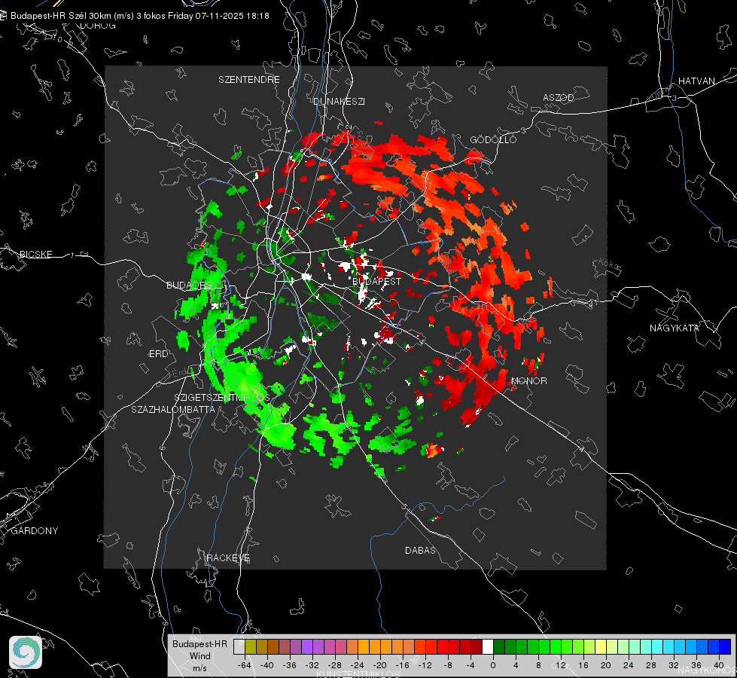Click the '0' legend value
The width and height of the screenshot is (737, 678).
click(492, 665)
